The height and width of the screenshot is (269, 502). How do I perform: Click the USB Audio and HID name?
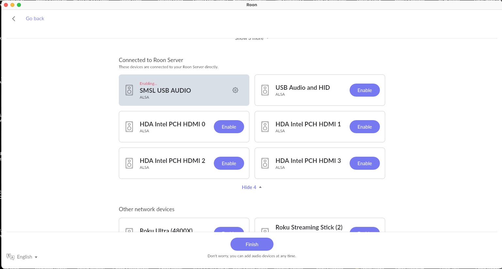(303, 87)
